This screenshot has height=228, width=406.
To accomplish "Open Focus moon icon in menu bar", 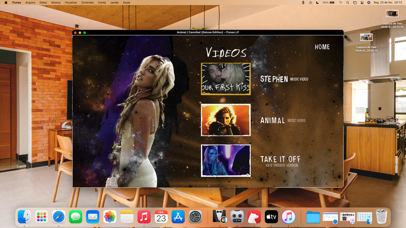I will (318, 3).
